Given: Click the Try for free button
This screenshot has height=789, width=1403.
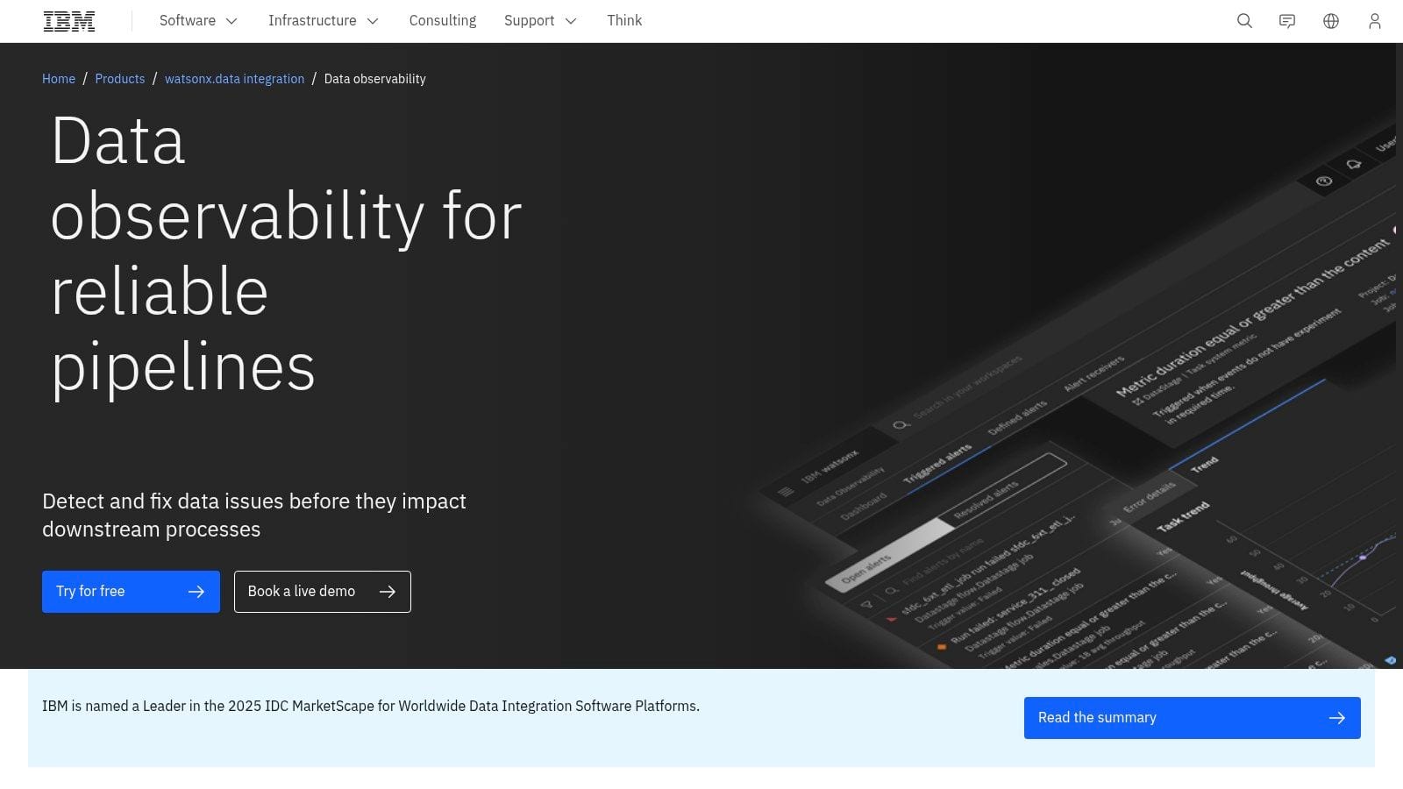Looking at the screenshot, I should tap(131, 592).
